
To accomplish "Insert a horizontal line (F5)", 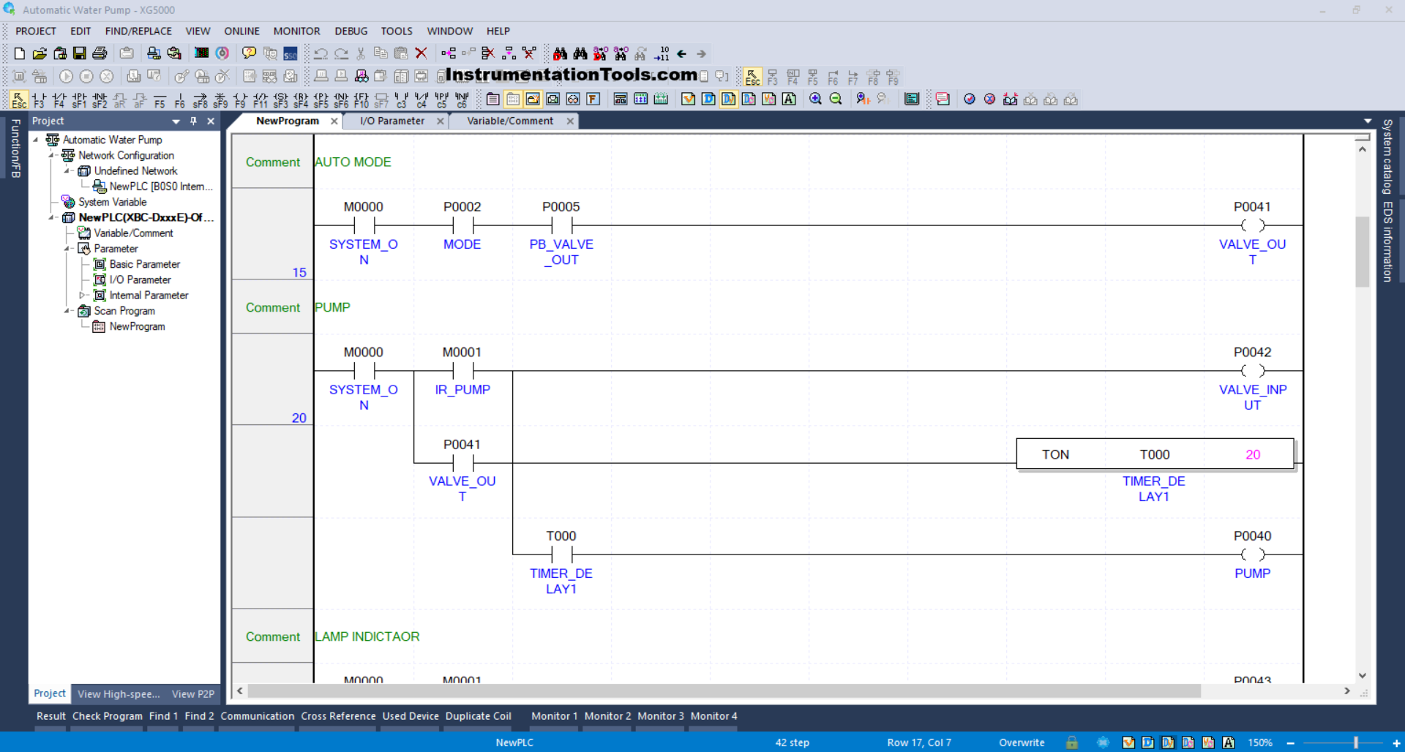I will tap(160, 99).
